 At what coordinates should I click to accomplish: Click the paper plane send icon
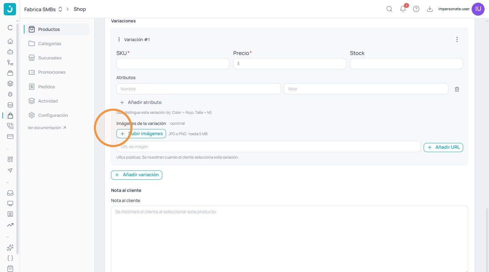[10, 170]
